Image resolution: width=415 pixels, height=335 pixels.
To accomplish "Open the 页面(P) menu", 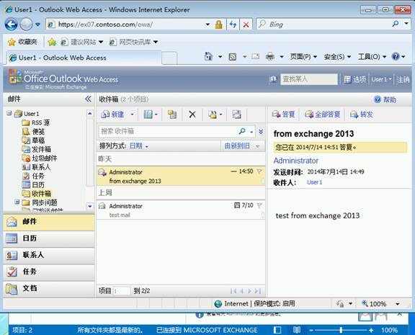I will (x=303, y=57).
